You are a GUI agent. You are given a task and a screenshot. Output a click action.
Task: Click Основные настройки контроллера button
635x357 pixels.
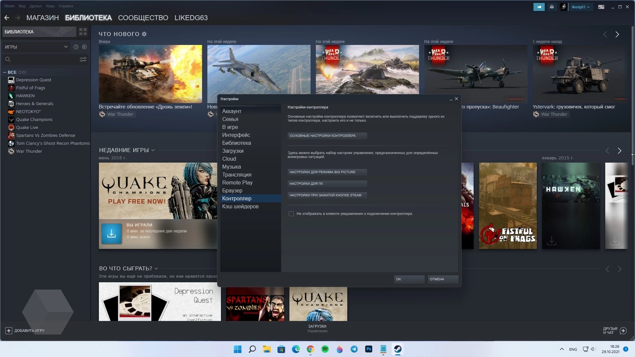(x=327, y=136)
